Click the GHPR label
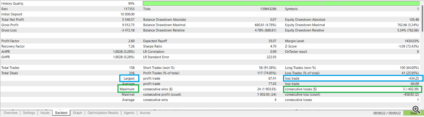Image resolution: width=424 pixels, height=117 pixels. [x=6, y=57]
